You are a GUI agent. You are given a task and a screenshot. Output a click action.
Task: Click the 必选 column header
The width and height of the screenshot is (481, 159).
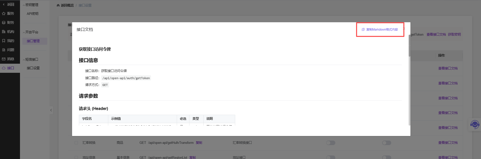[183, 119]
